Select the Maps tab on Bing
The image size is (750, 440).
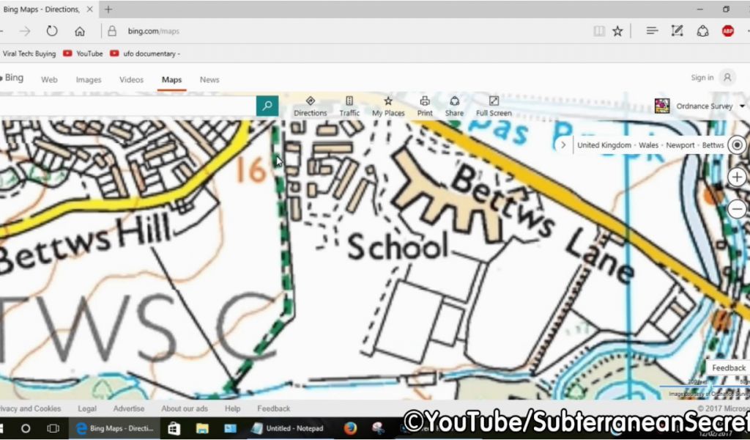pos(171,80)
